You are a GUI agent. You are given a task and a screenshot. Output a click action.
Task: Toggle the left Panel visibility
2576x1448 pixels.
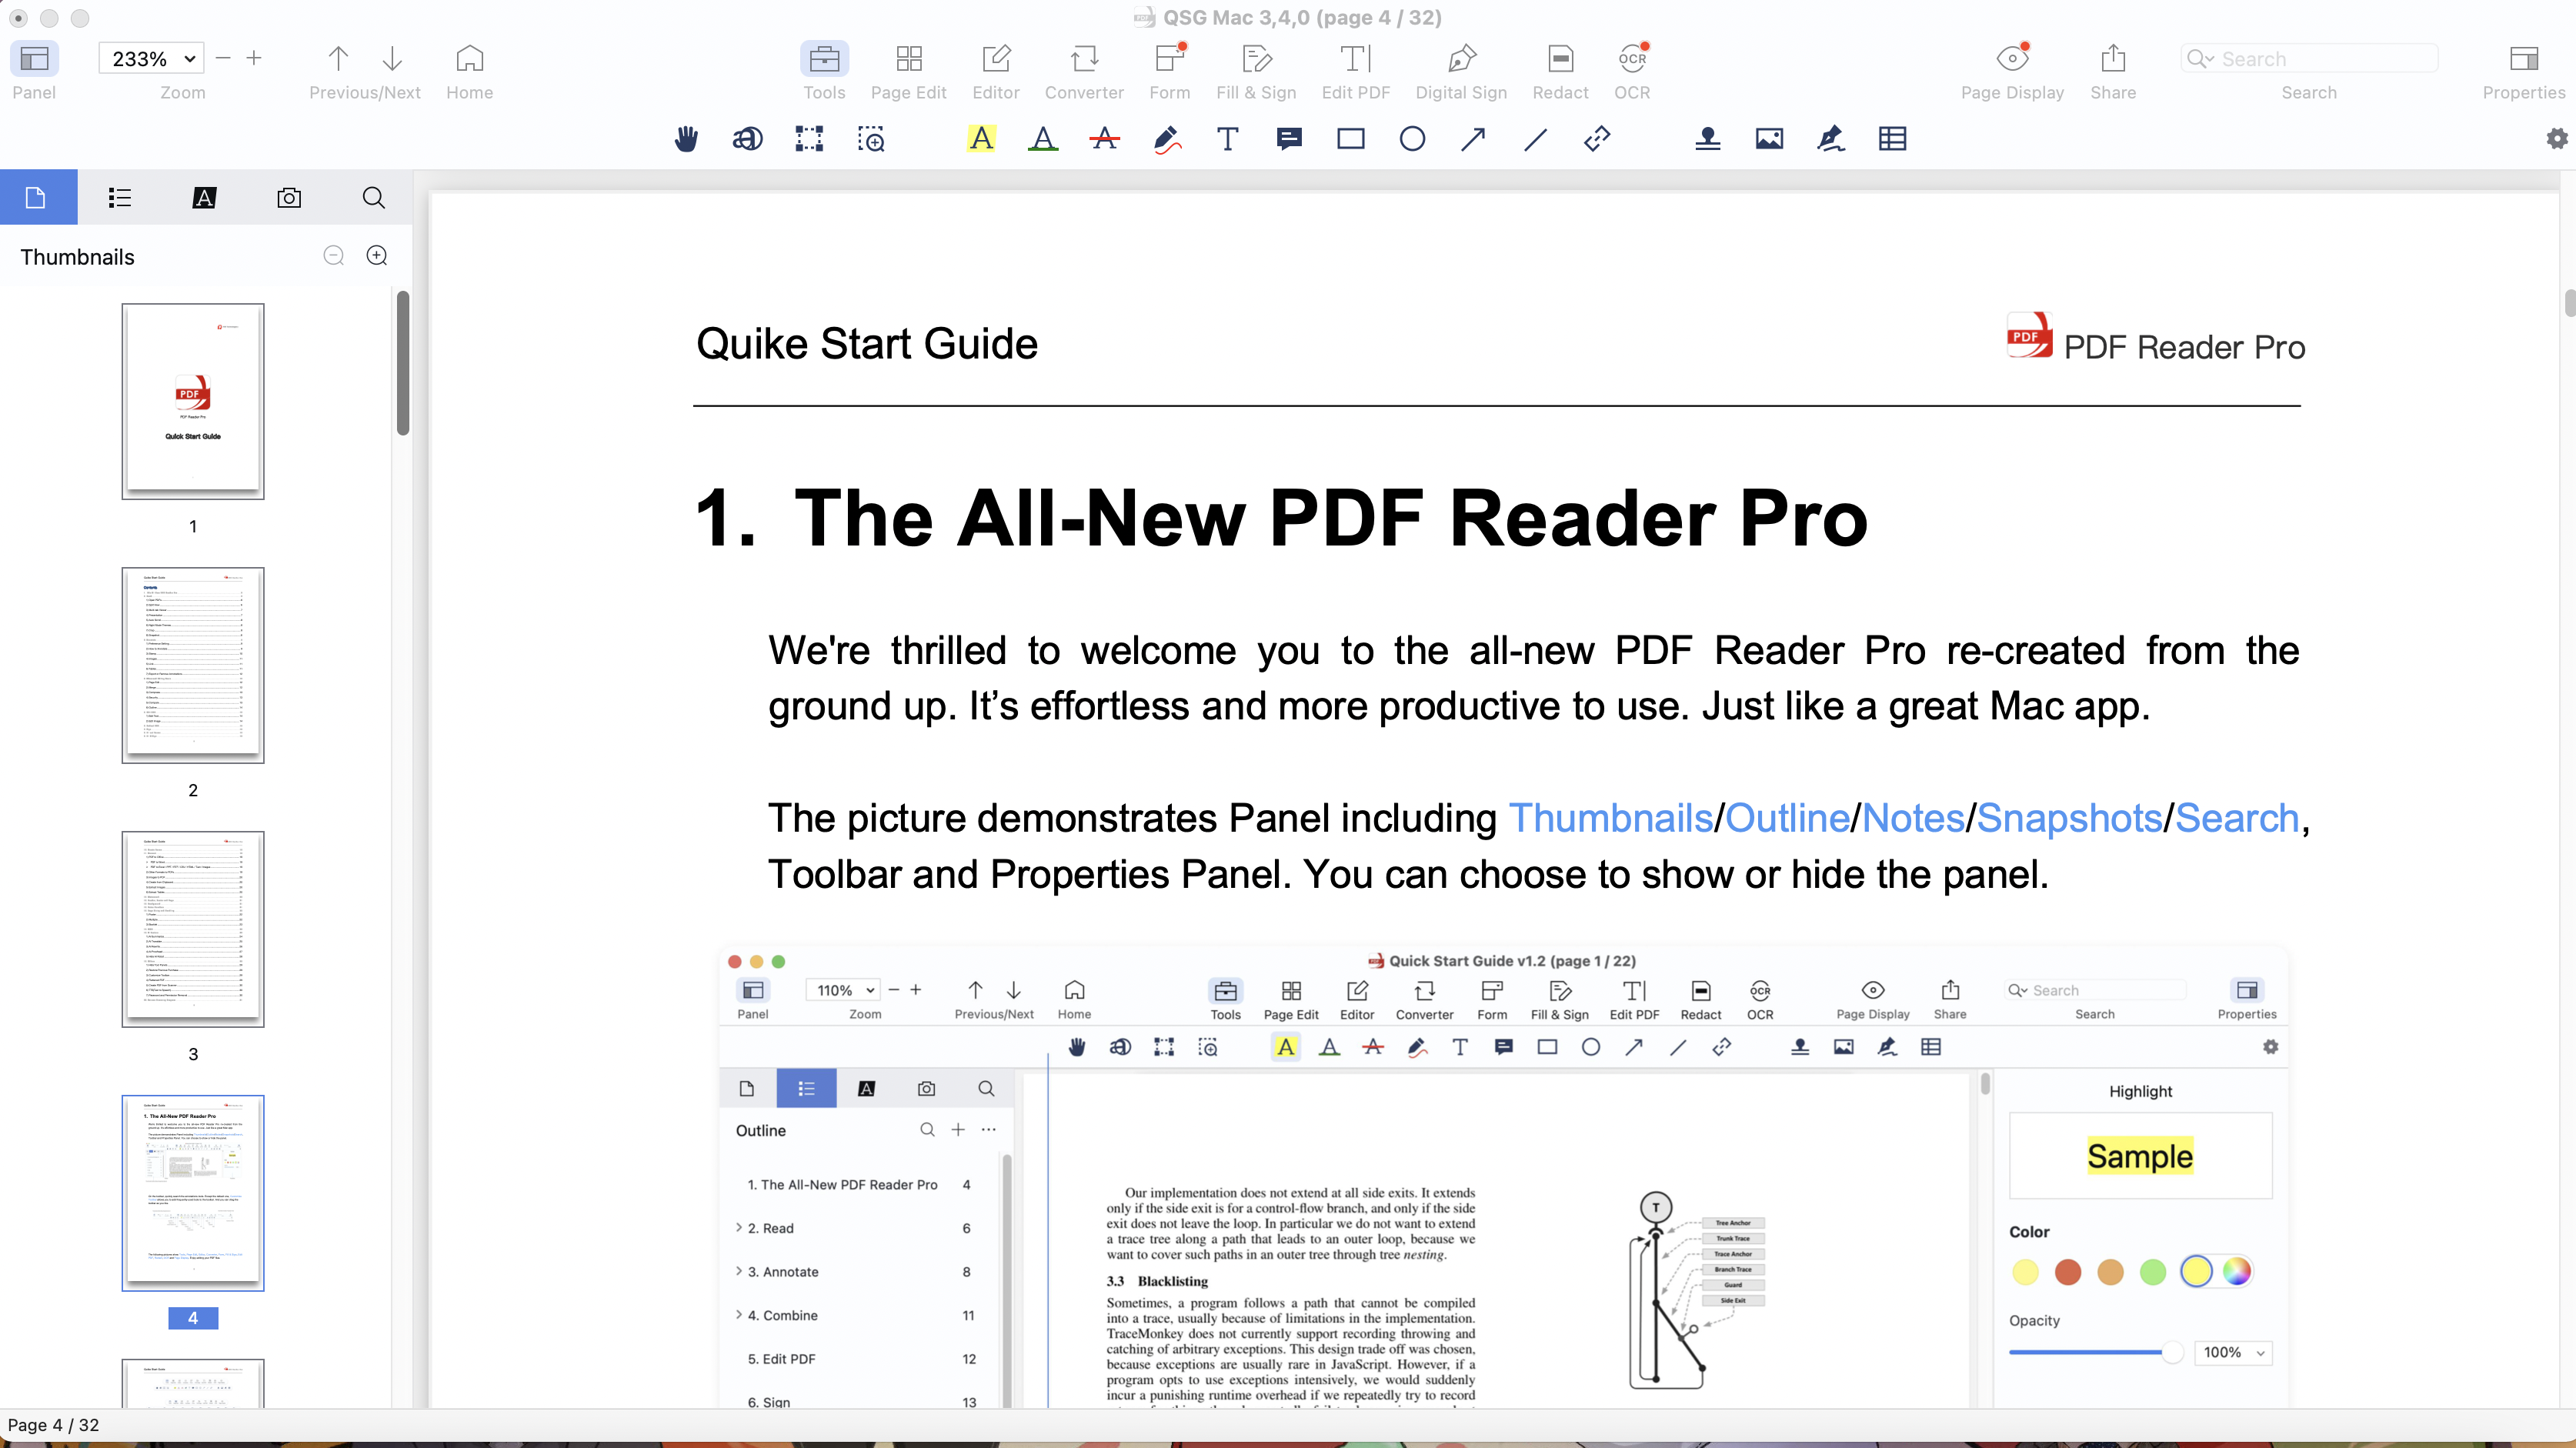click(x=34, y=59)
